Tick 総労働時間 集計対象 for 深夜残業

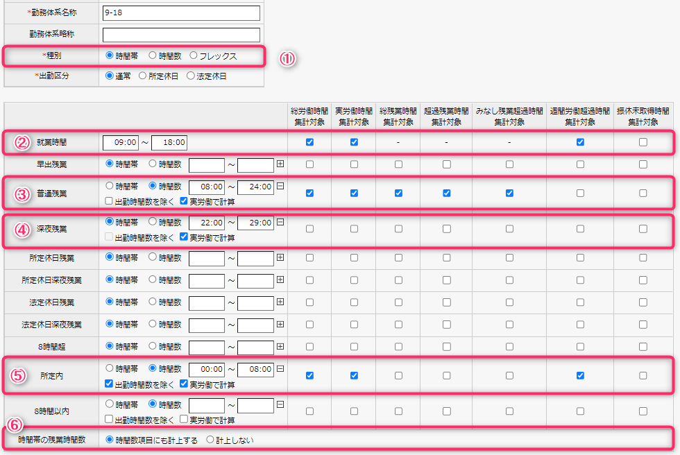[309, 229]
